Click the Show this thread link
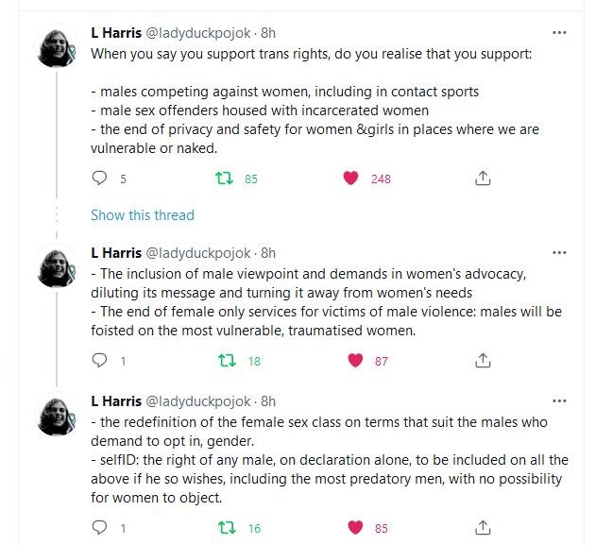The image size is (613, 545). click(x=142, y=215)
